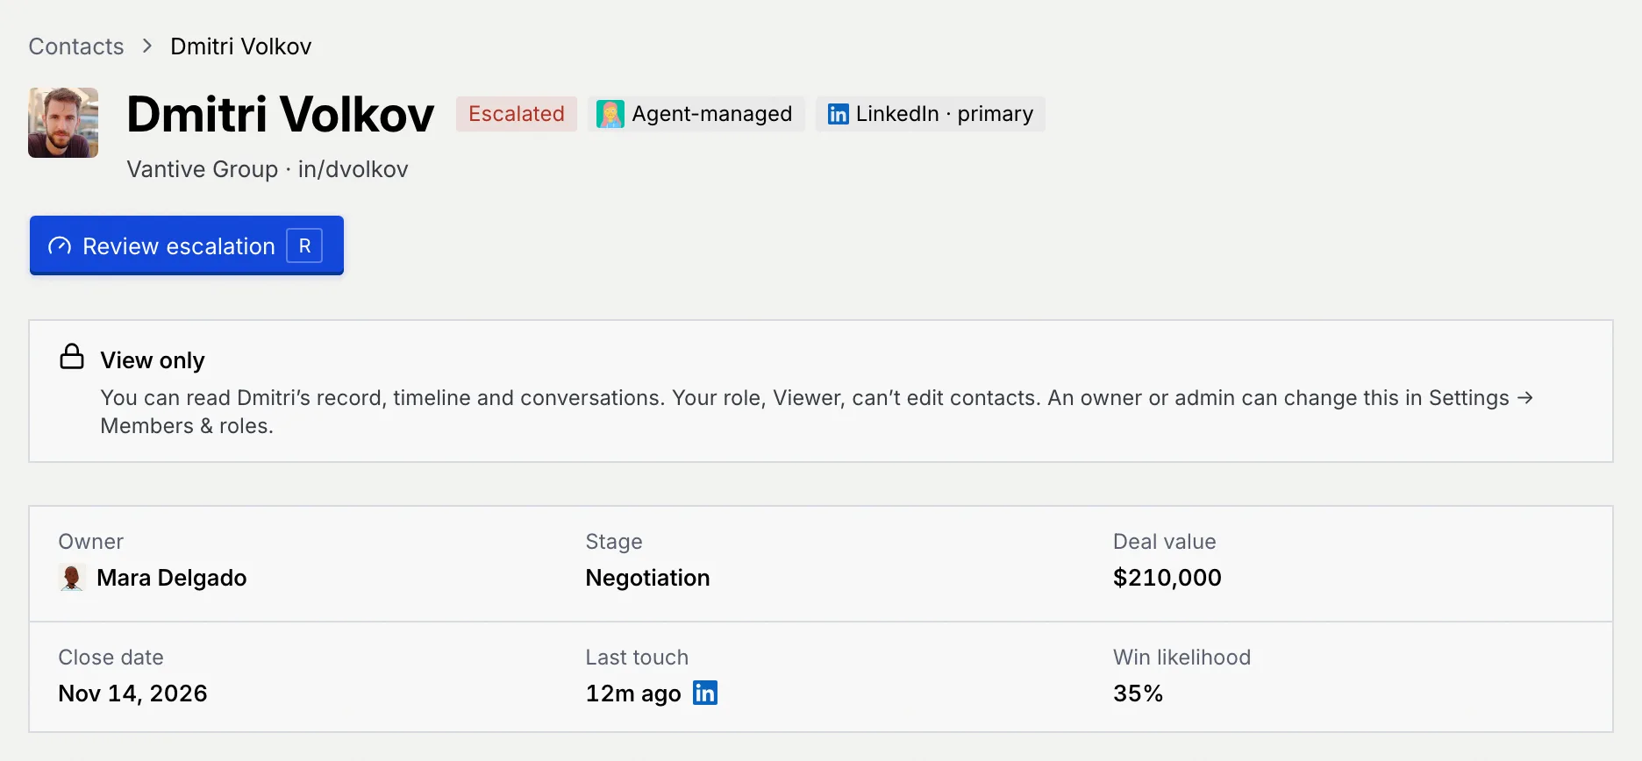This screenshot has width=1642, height=761.
Task: Select owner name Mara Delgado
Action: pos(172,578)
